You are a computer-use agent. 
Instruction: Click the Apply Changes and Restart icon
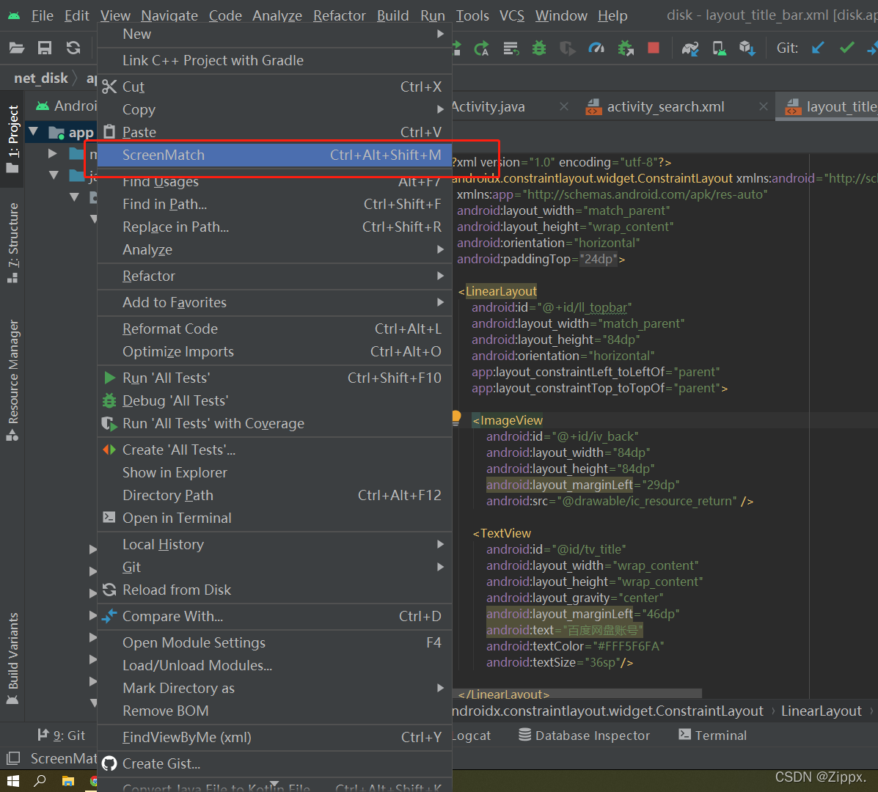(482, 48)
